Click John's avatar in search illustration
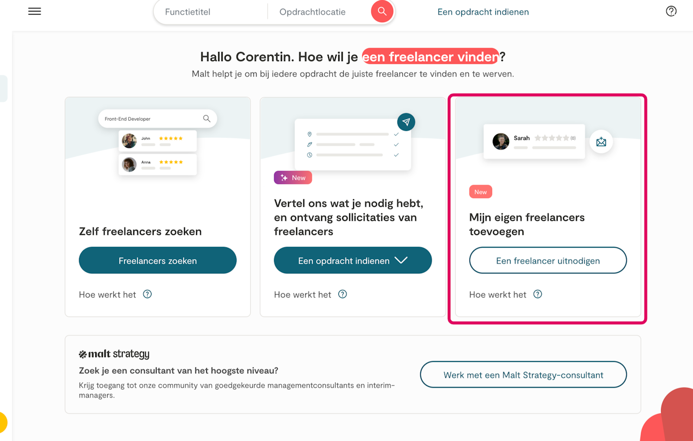The image size is (693, 441). coord(129,141)
